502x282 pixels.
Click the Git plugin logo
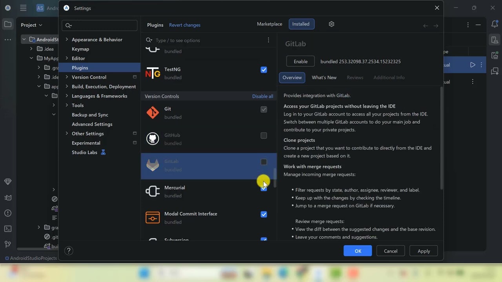click(153, 113)
